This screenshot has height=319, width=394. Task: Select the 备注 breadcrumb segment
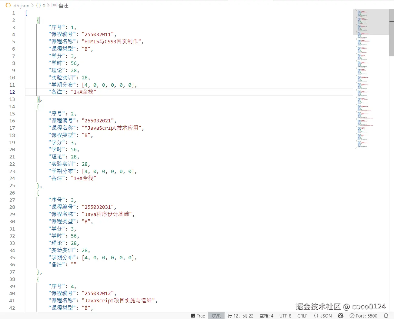63,5
